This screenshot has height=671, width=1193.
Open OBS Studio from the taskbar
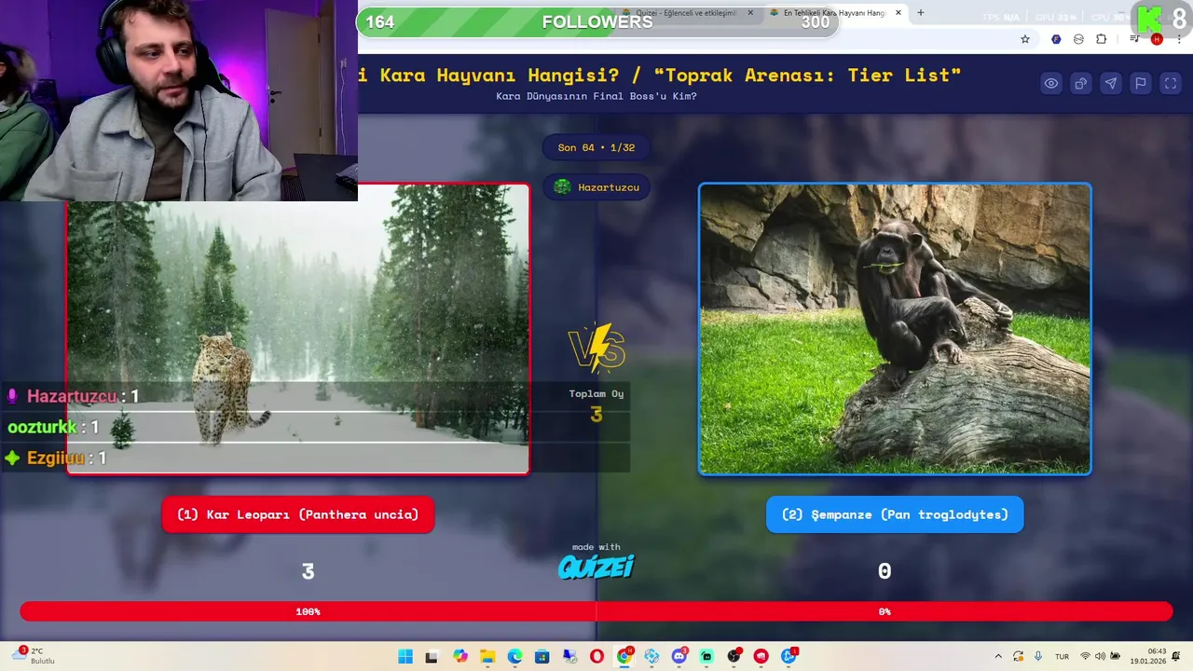pos(734,656)
